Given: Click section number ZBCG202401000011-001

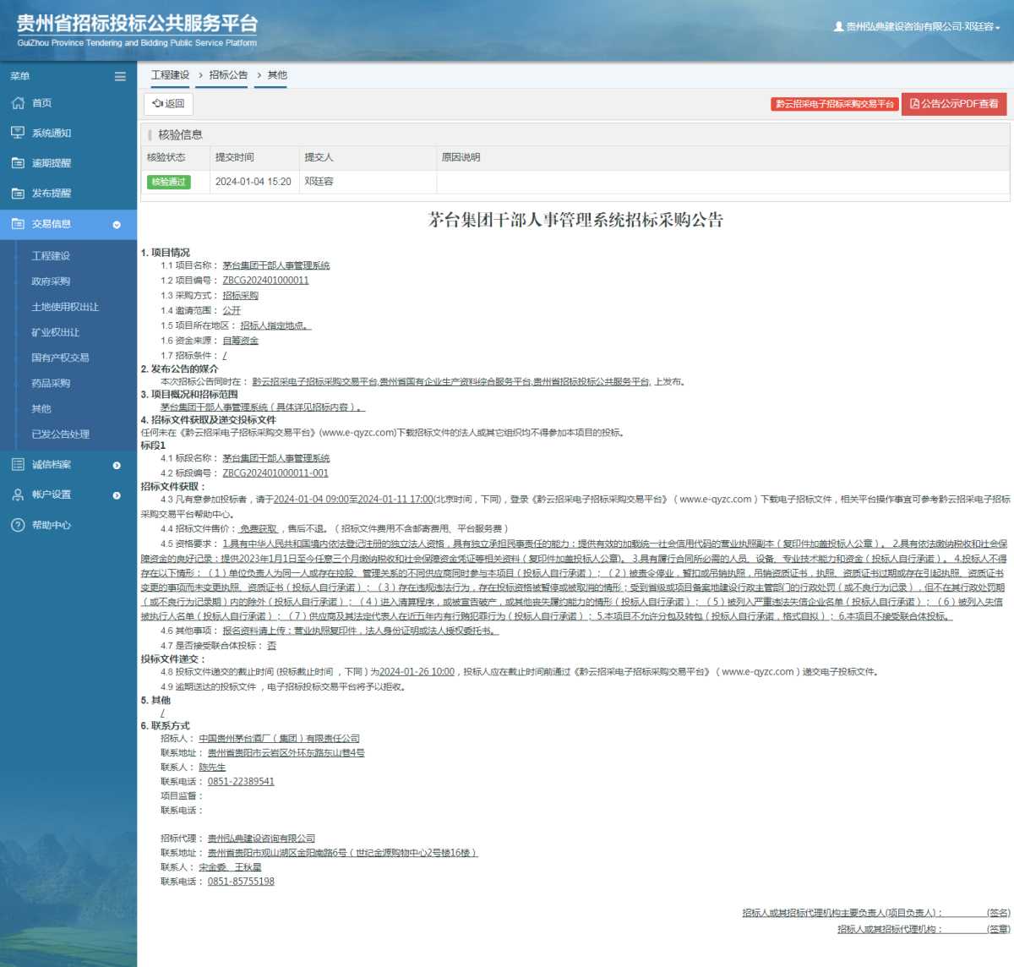Looking at the screenshot, I should [275, 473].
